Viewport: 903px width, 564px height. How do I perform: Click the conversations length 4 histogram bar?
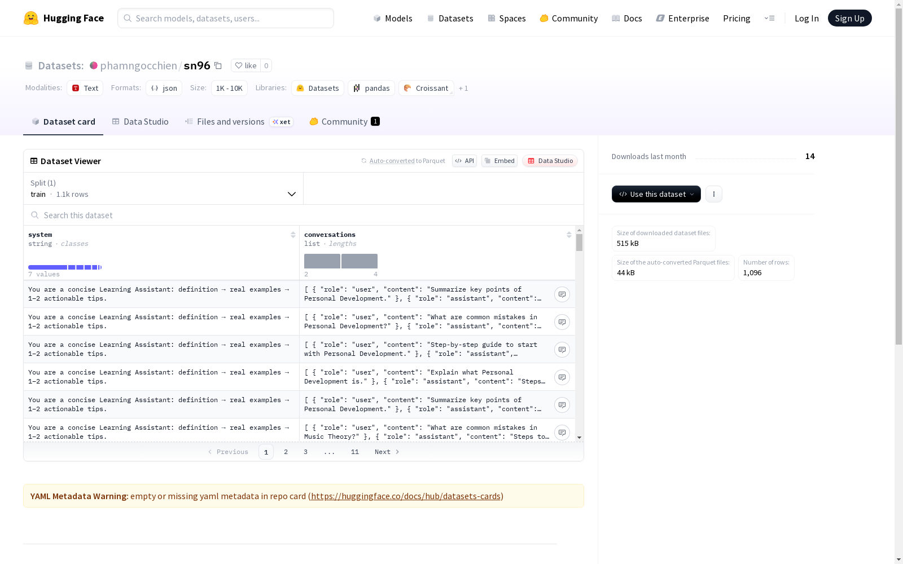[x=360, y=261]
